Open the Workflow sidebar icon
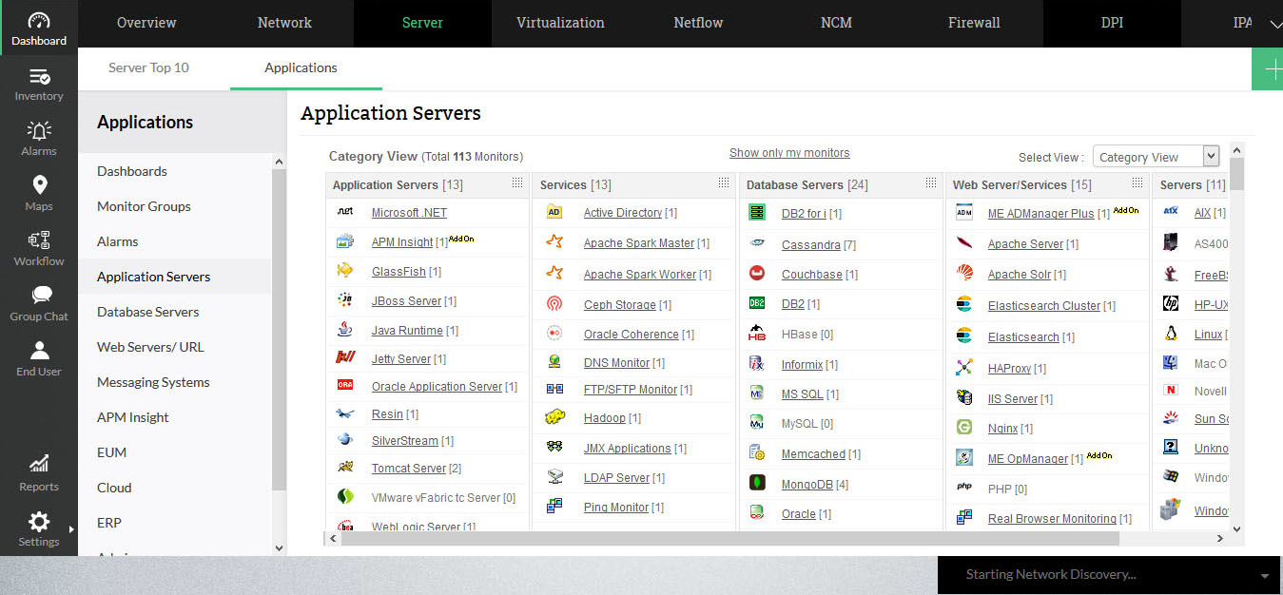The width and height of the screenshot is (1283, 595). coord(39,240)
